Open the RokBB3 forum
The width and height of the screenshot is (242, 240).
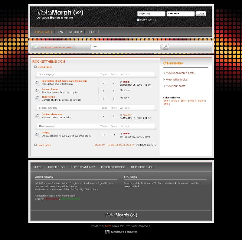tap(46, 133)
